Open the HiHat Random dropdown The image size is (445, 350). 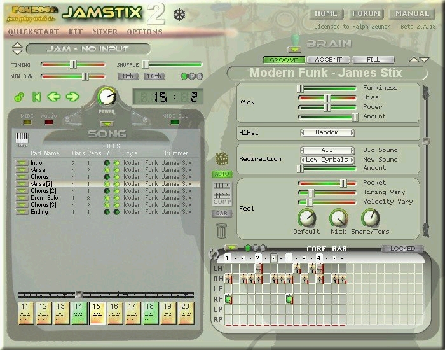(327, 132)
